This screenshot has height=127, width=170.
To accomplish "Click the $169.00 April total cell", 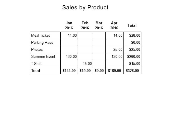I will (114, 71).
